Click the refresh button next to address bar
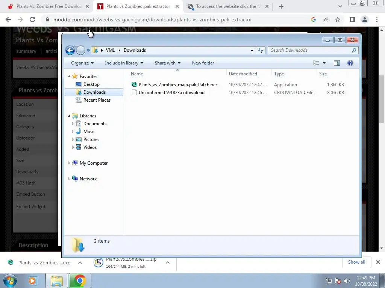Screen dimensions: 385x288 (260, 51)
